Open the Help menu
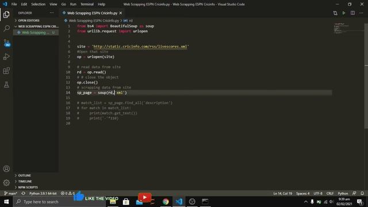Image resolution: width=368 pixels, height=207 pixels. pyautogui.click(x=101, y=4)
